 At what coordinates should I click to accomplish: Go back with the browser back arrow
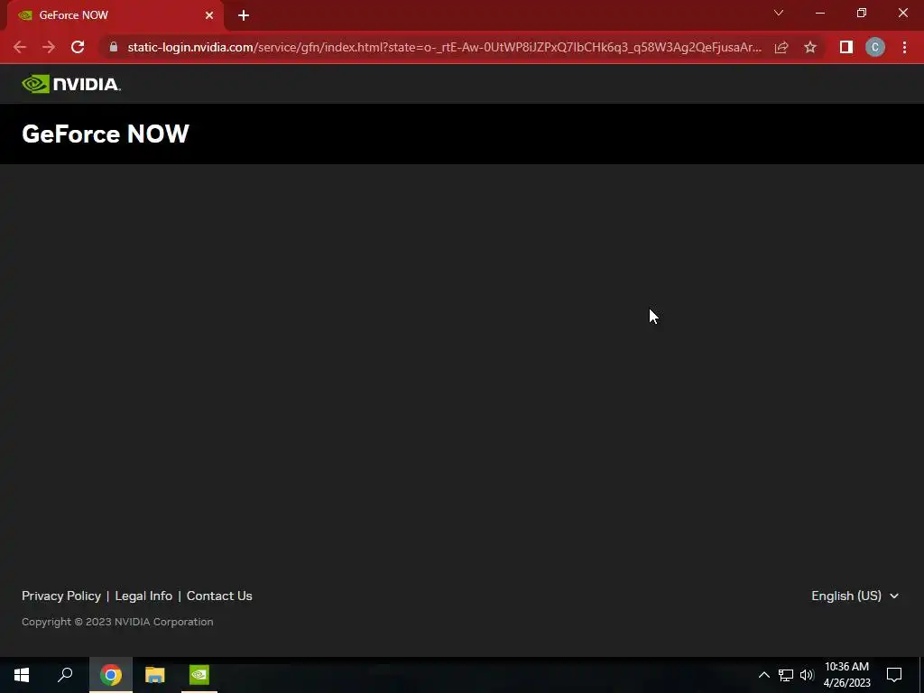click(20, 47)
